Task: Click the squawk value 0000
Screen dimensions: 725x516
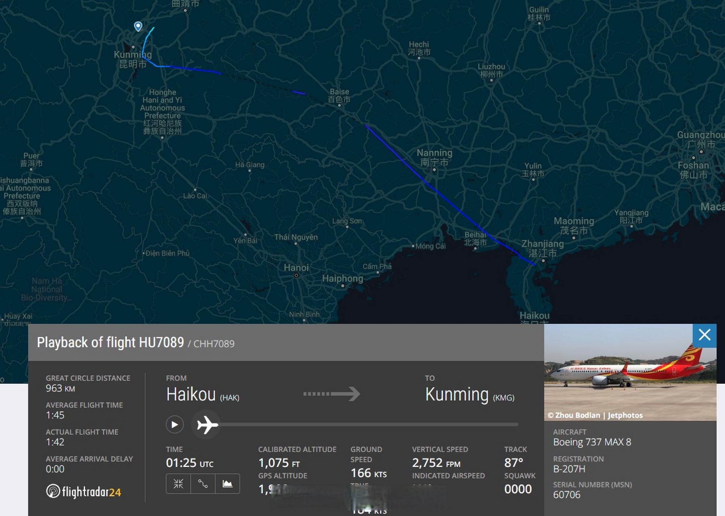Action: click(518, 489)
